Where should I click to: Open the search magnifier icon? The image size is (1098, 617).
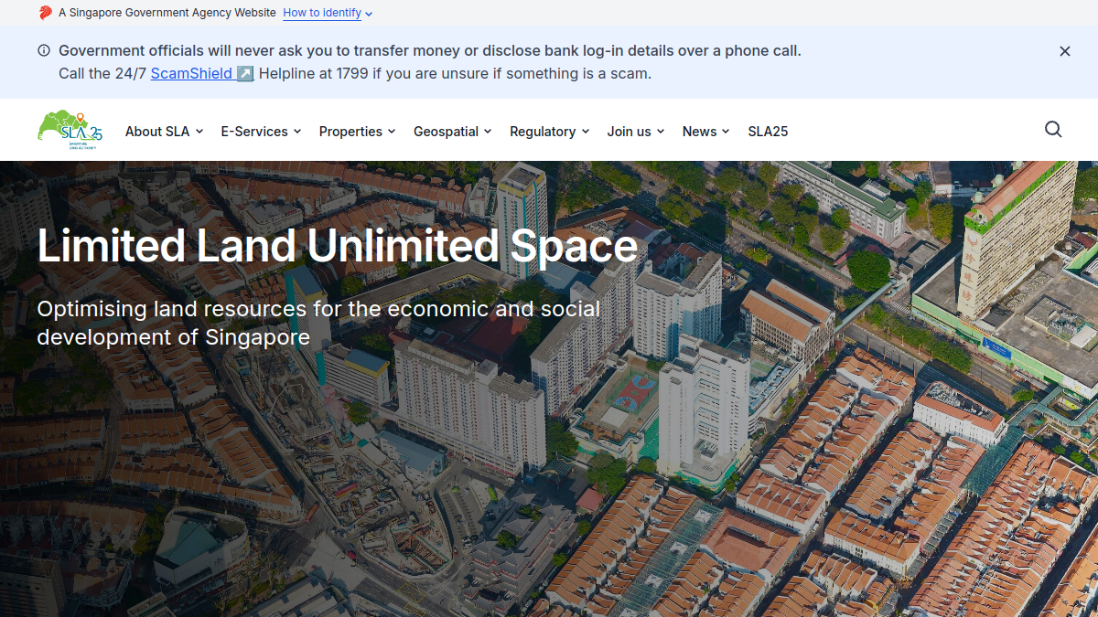click(1053, 130)
